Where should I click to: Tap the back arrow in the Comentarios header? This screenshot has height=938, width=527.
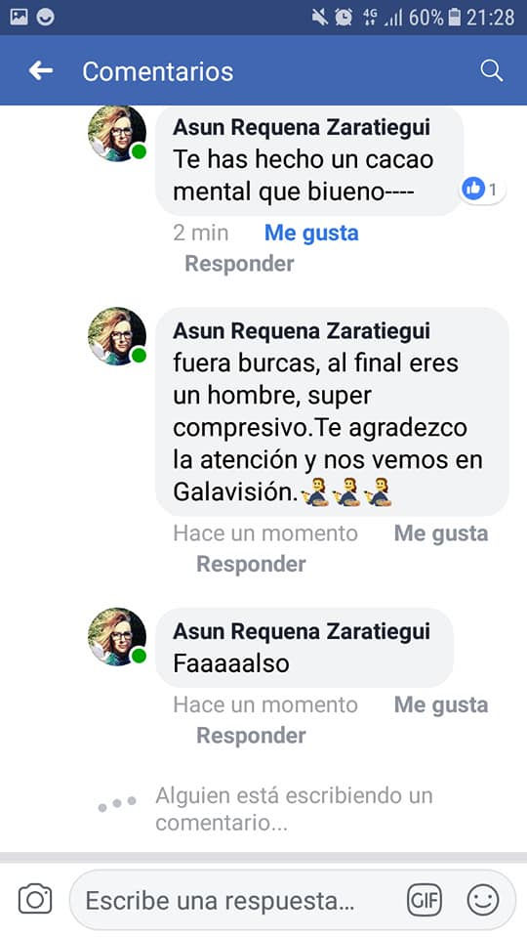click(41, 71)
